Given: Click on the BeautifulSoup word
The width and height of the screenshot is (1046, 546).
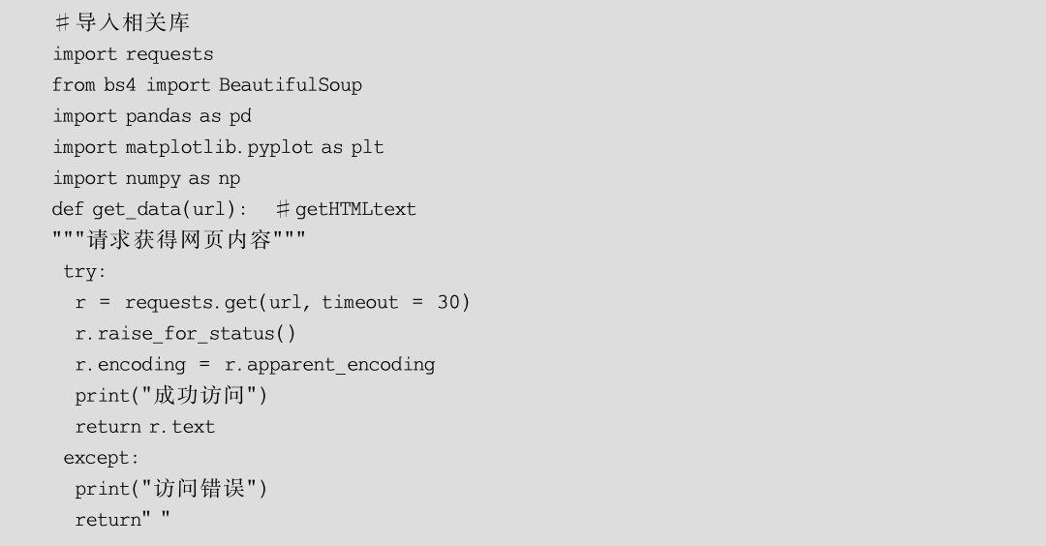Looking at the screenshot, I should (291, 85).
